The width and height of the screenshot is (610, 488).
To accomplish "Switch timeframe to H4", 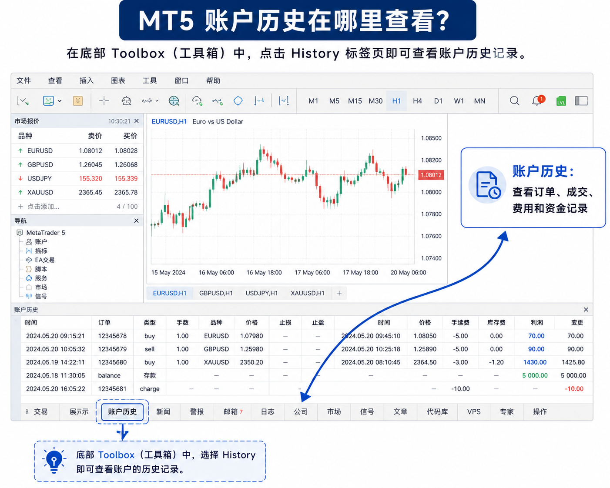I will pyautogui.click(x=417, y=101).
